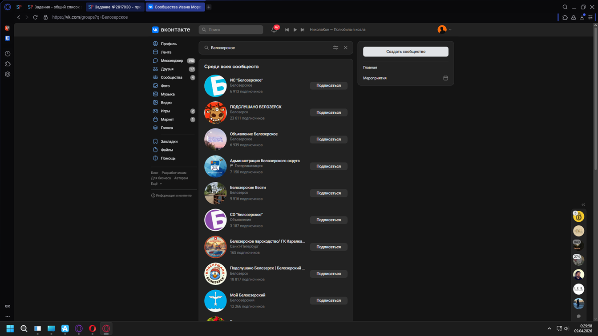This screenshot has height=336, width=598.
Task: Subscribe to the Белозерские Вести community
Action: pyautogui.click(x=328, y=193)
